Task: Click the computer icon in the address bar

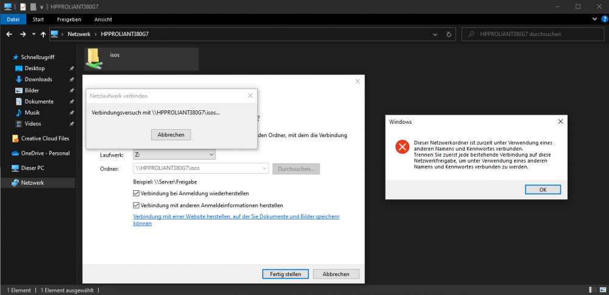Action: 54,34
